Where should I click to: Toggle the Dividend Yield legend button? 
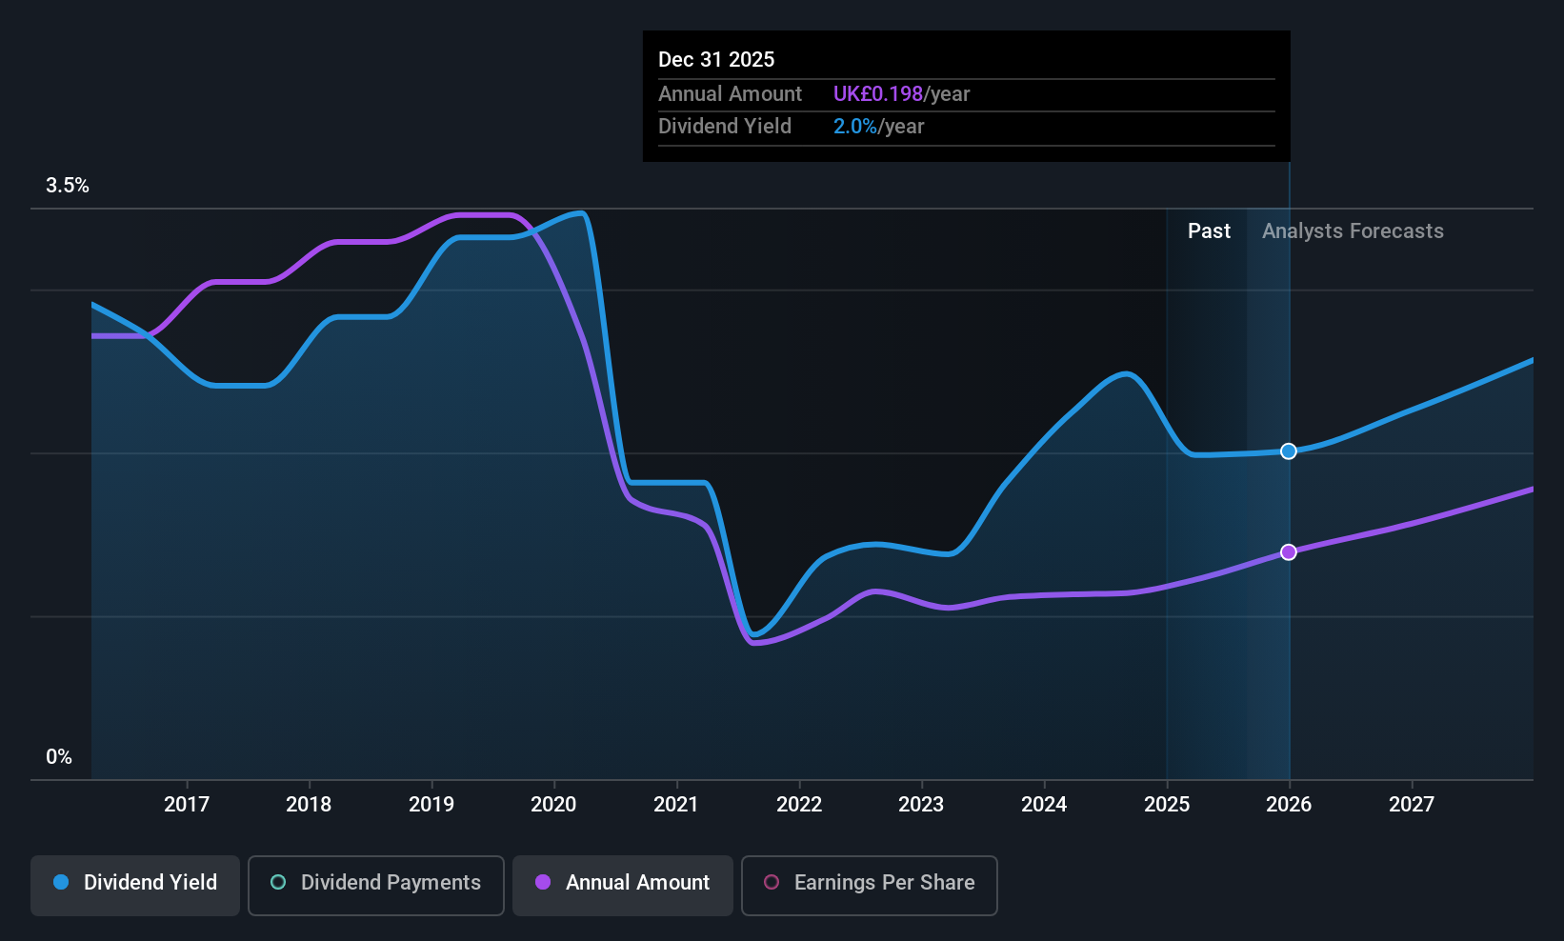135,885
